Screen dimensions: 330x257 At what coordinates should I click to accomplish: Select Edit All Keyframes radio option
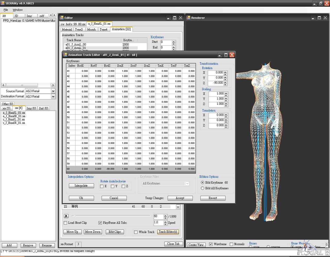point(202,188)
